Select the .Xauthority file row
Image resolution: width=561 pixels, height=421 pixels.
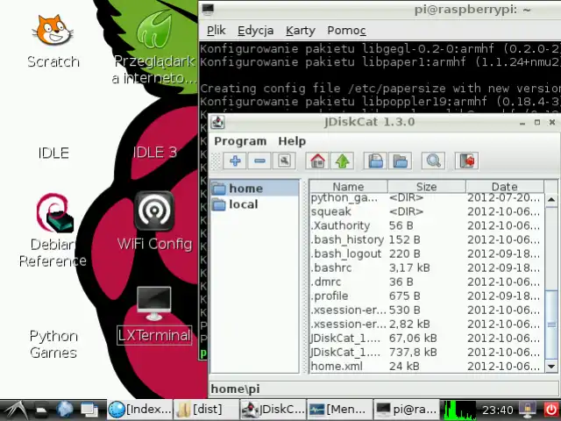click(x=427, y=225)
